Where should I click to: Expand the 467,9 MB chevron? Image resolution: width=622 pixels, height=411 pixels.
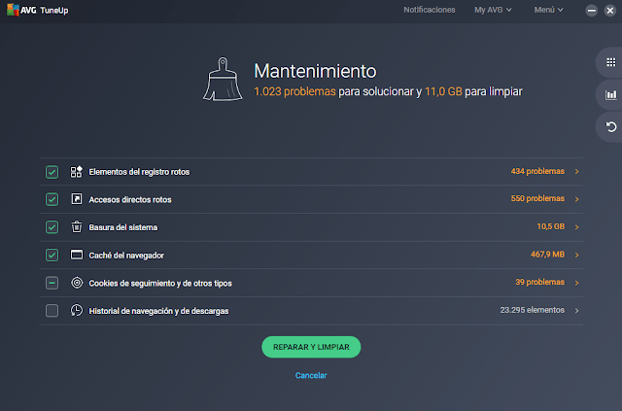click(576, 255)
